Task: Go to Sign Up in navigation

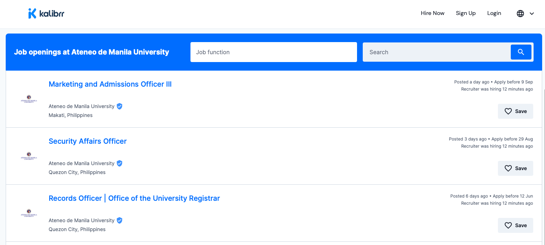Action: pyautogui.click(x=465, y=13)
